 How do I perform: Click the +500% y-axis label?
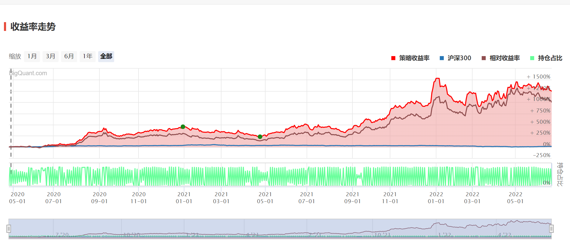tap(540, 122)
